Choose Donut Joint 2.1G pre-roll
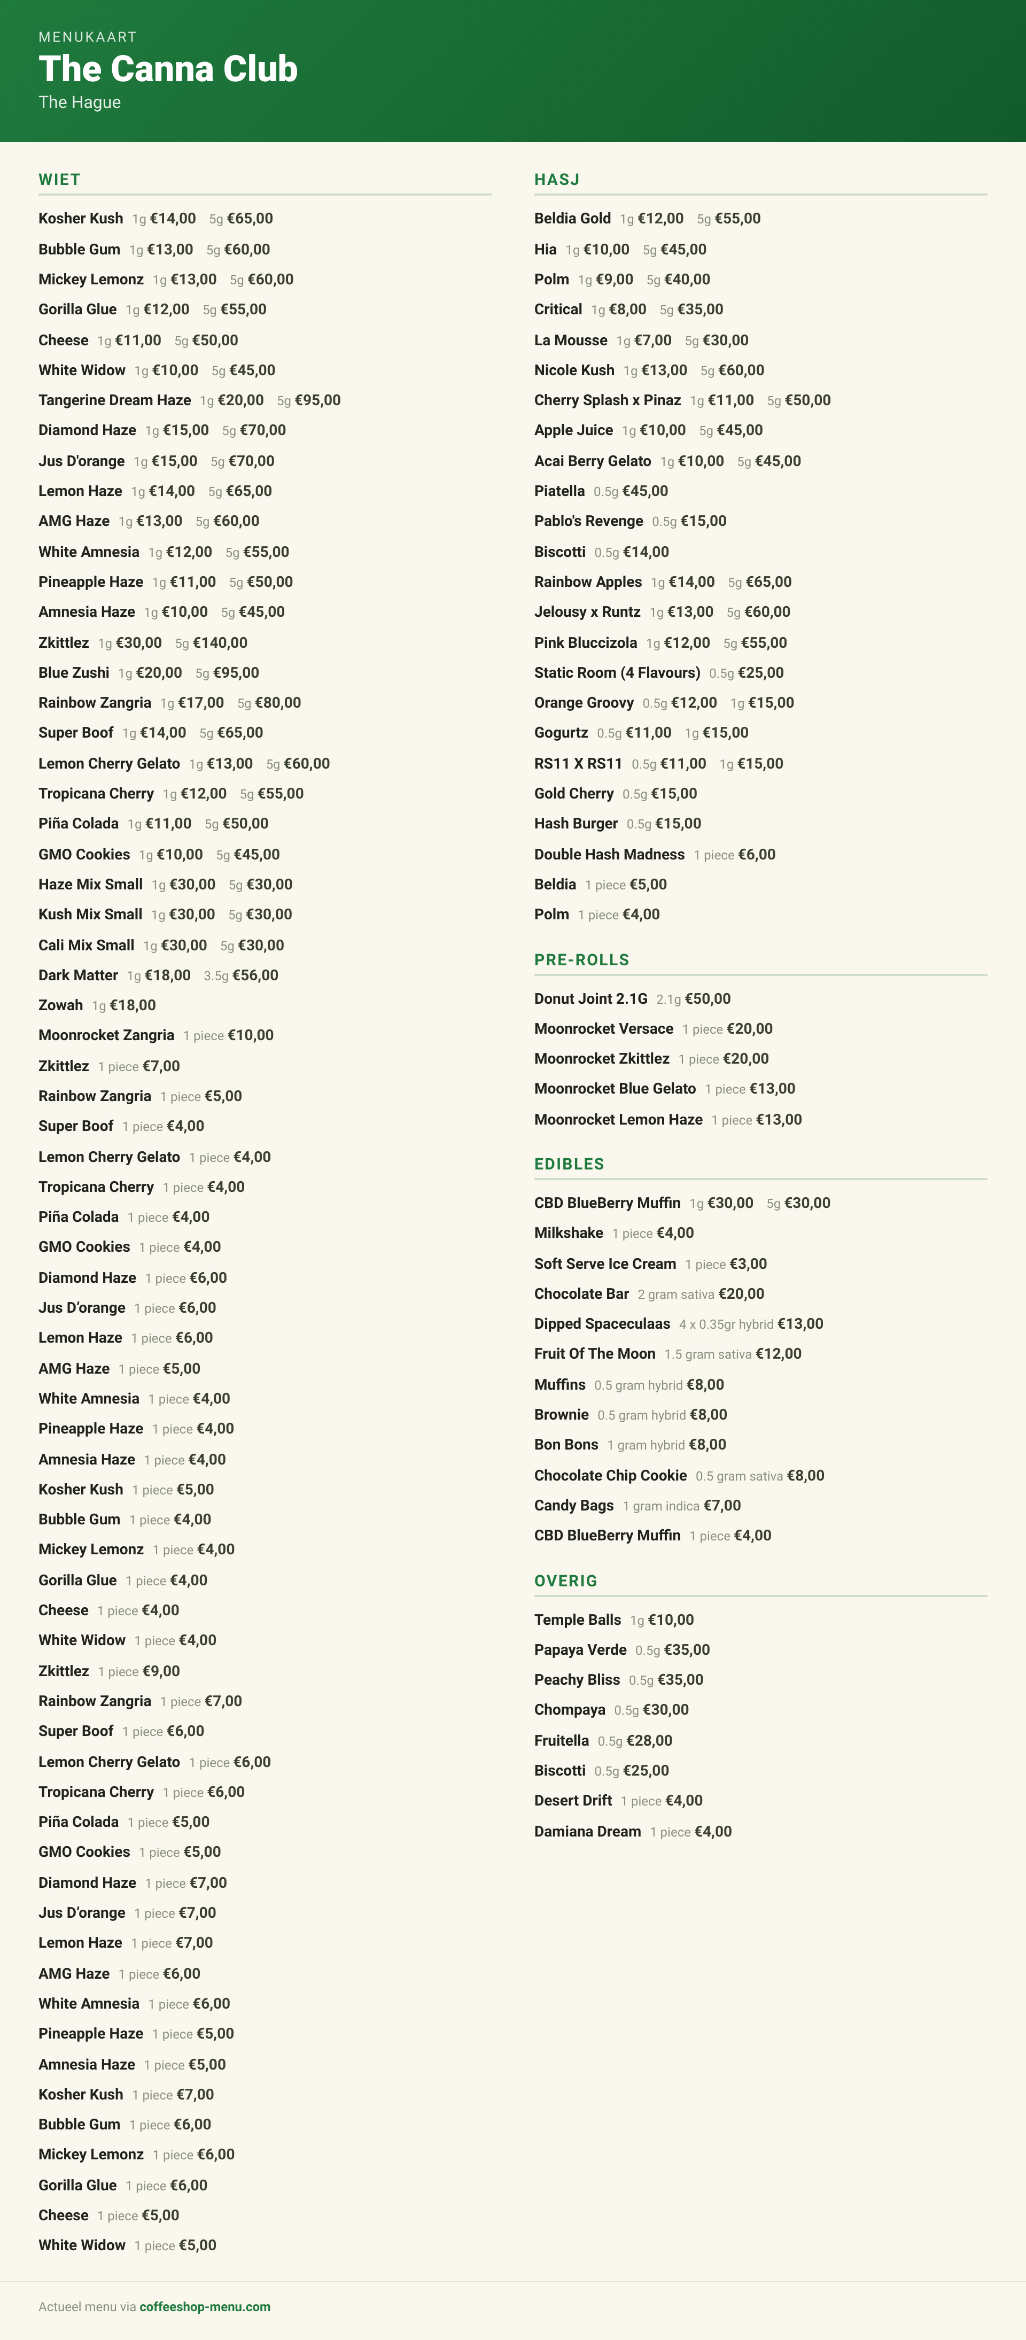 632,998
